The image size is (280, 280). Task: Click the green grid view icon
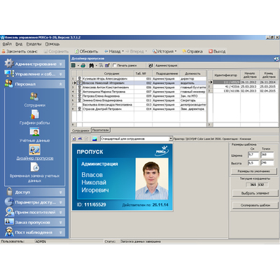point(73,66)
